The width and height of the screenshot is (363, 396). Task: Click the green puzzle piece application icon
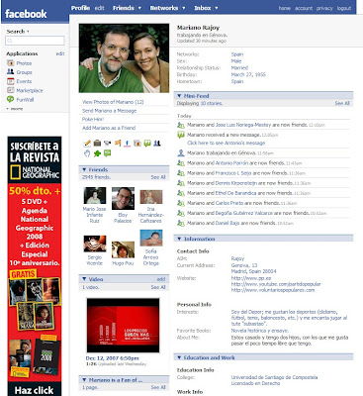coord(97,153)
